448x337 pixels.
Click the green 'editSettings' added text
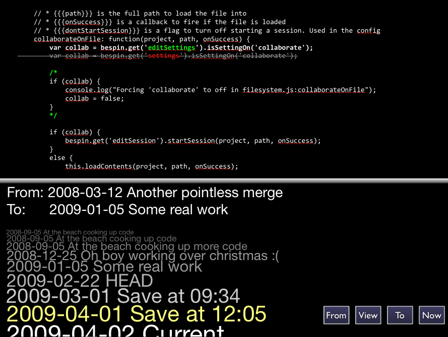coord(171,48)
